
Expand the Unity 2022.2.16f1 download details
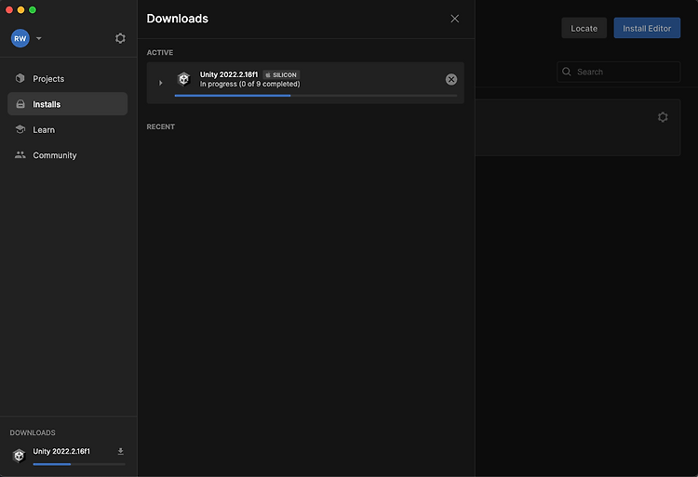(161, 83)
